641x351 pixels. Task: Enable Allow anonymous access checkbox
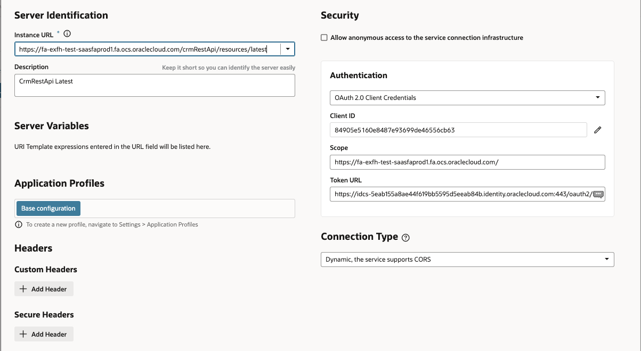pos(324,38)
